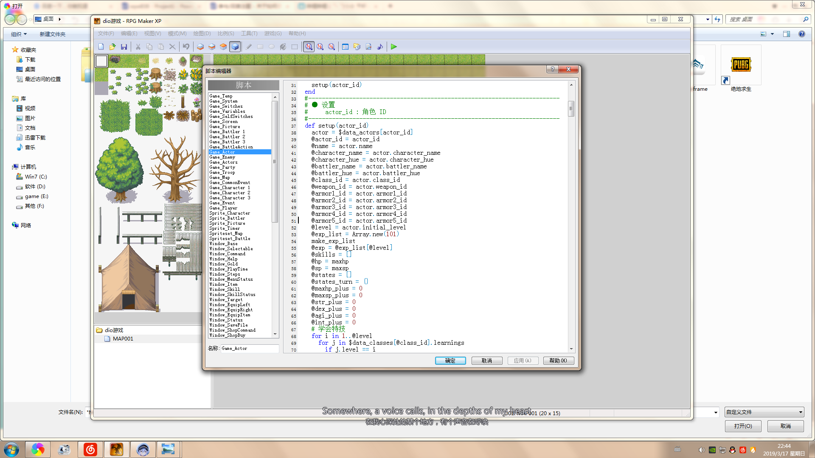This screenshot has width=815, height=458.
Task: Open the view options dropdown arrow in the file dialog
Action: point(772,34)
